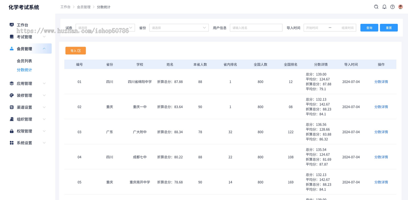Click the blue 查询 button
The width and height of the screenshot is (408, 200).
(x=369, y=28)
